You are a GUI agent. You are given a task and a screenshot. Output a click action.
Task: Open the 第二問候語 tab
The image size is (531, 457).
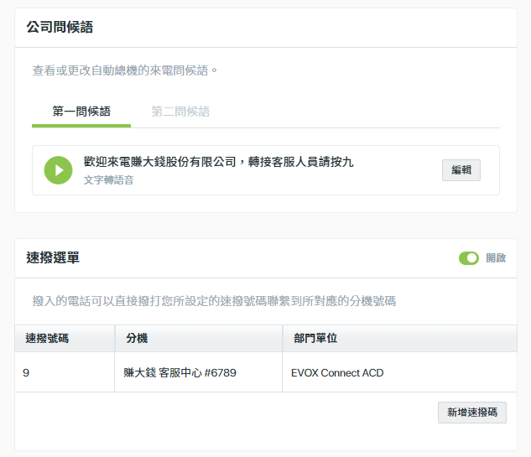[180, 112]
